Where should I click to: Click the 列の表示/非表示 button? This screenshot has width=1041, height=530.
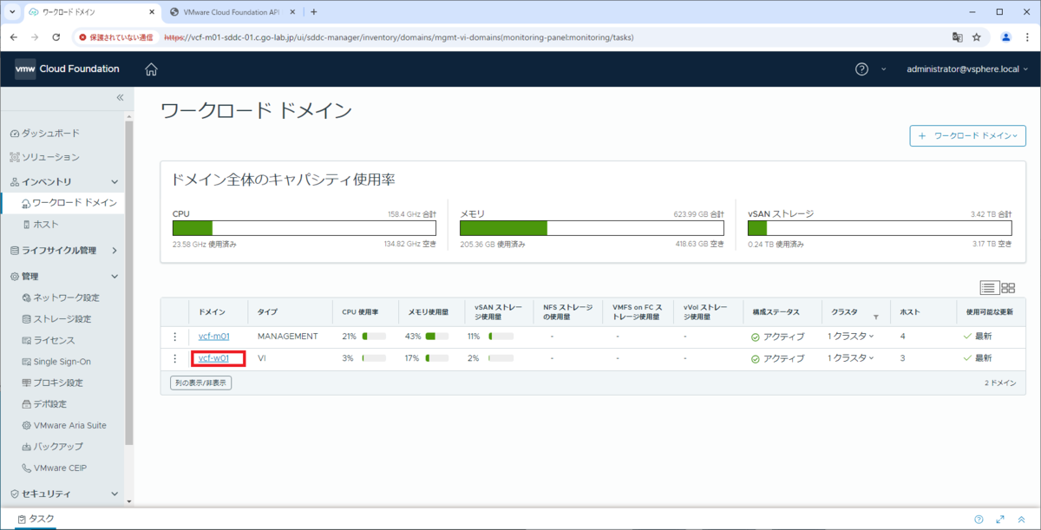click(x=201, y=383)
